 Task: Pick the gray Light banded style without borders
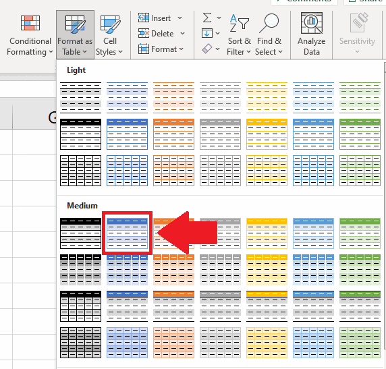[220, 98]
